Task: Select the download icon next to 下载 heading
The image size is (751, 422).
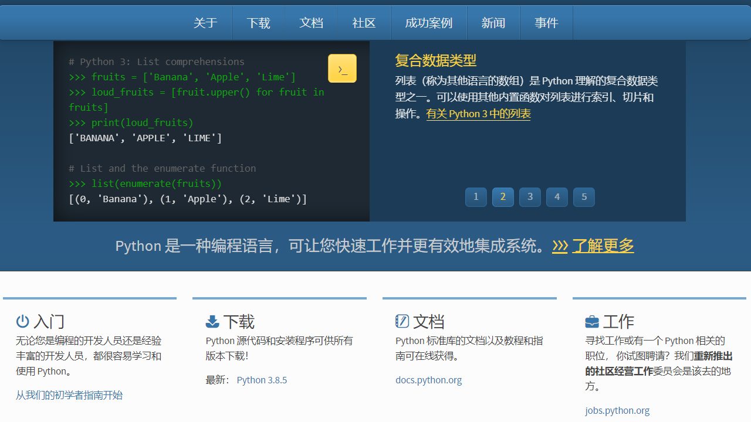Action: (212, 321)
